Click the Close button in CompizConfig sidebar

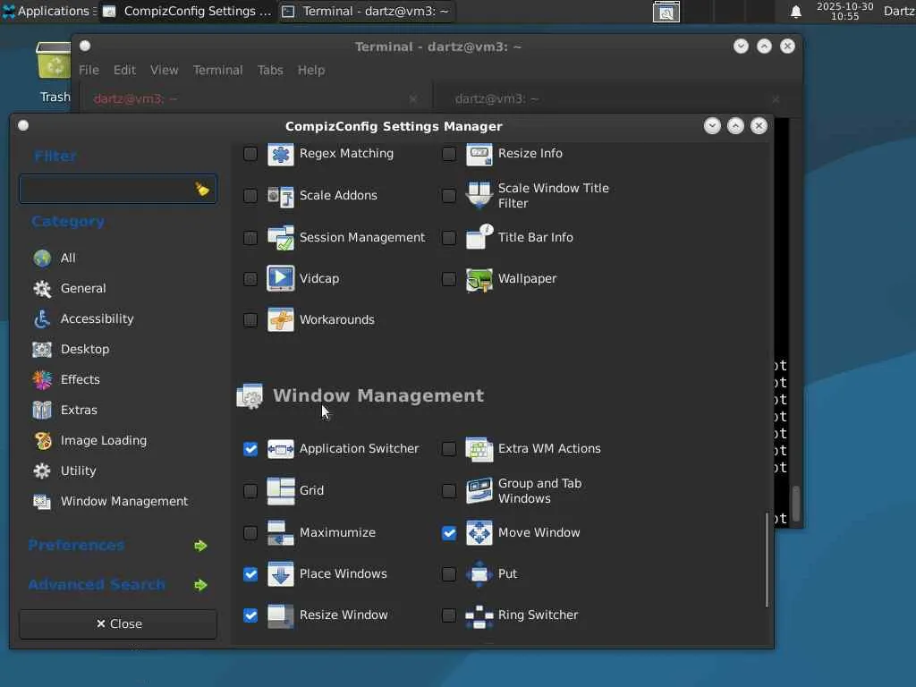[x=118, y=623]
